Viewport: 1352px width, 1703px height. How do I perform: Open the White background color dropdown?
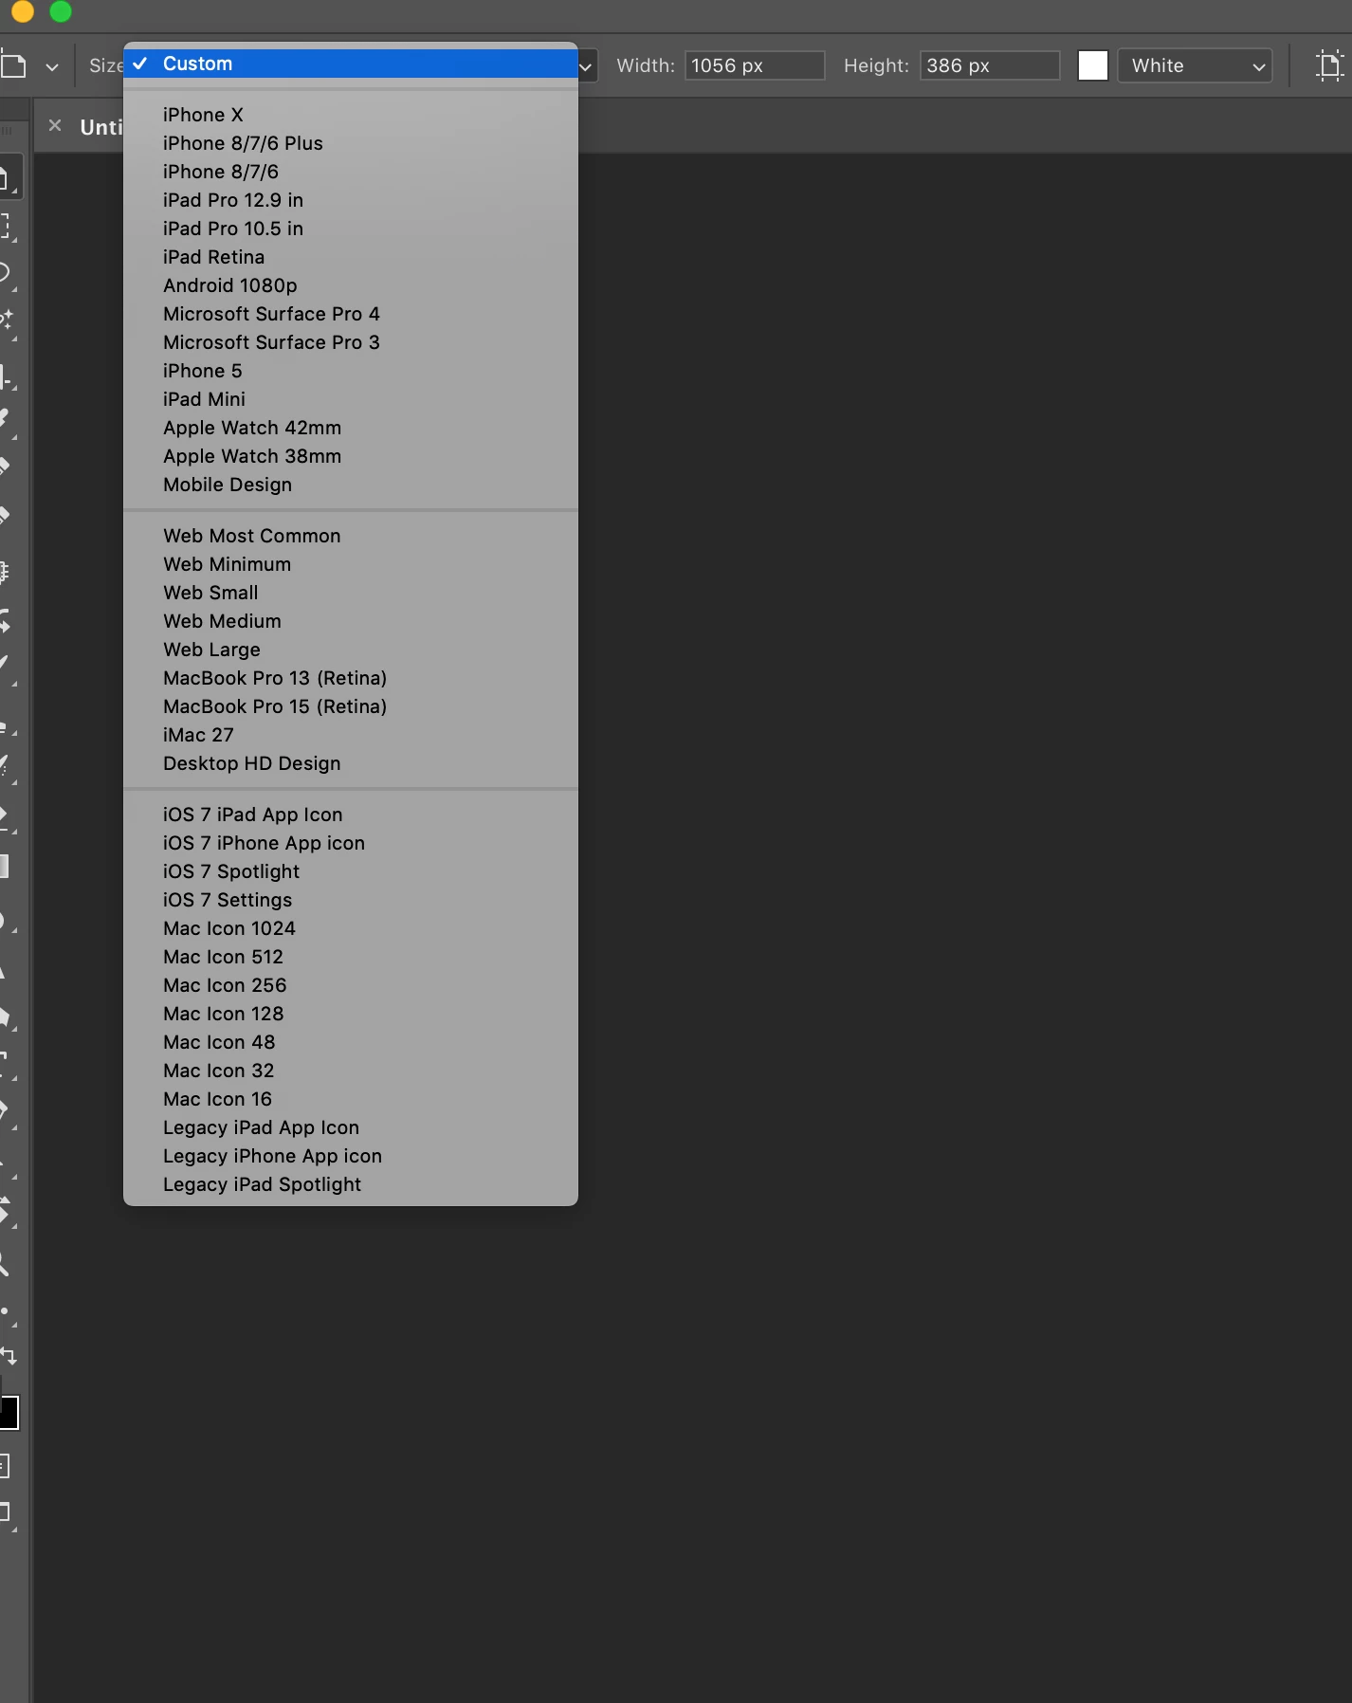point(1195,65)
